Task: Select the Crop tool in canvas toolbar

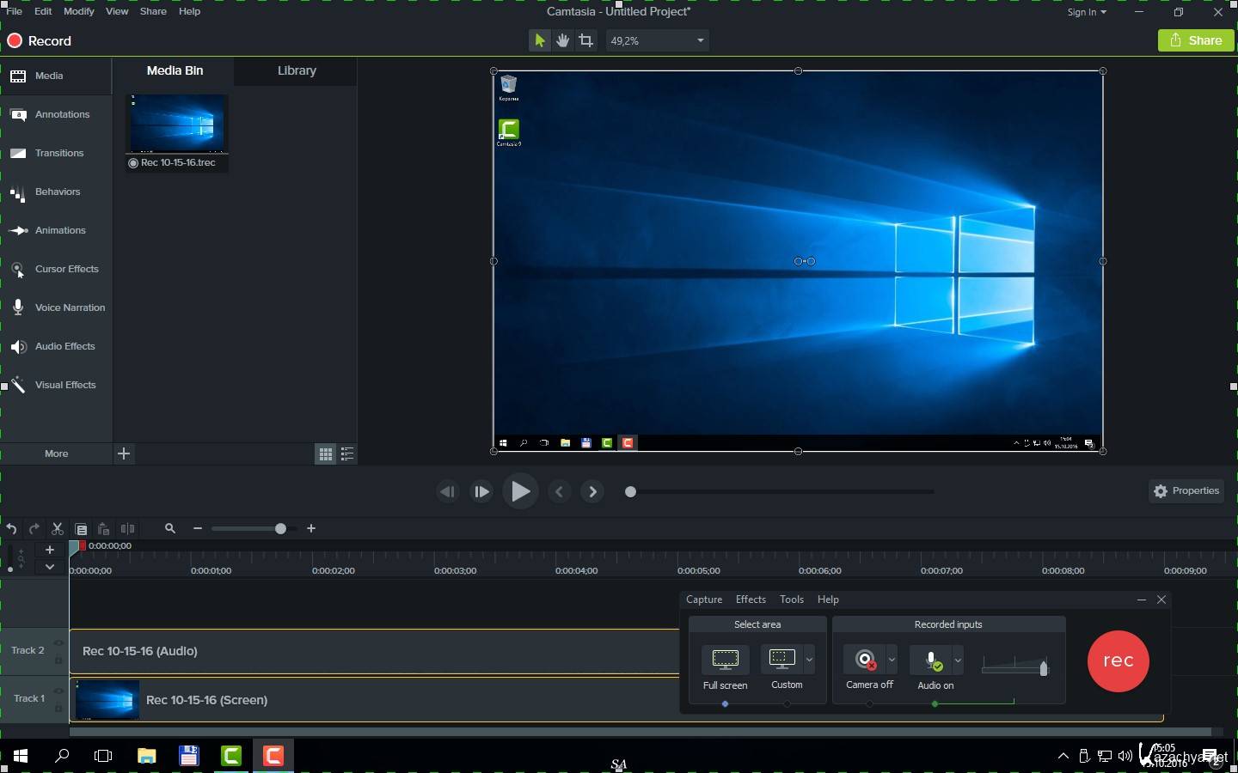Action: 586,40
